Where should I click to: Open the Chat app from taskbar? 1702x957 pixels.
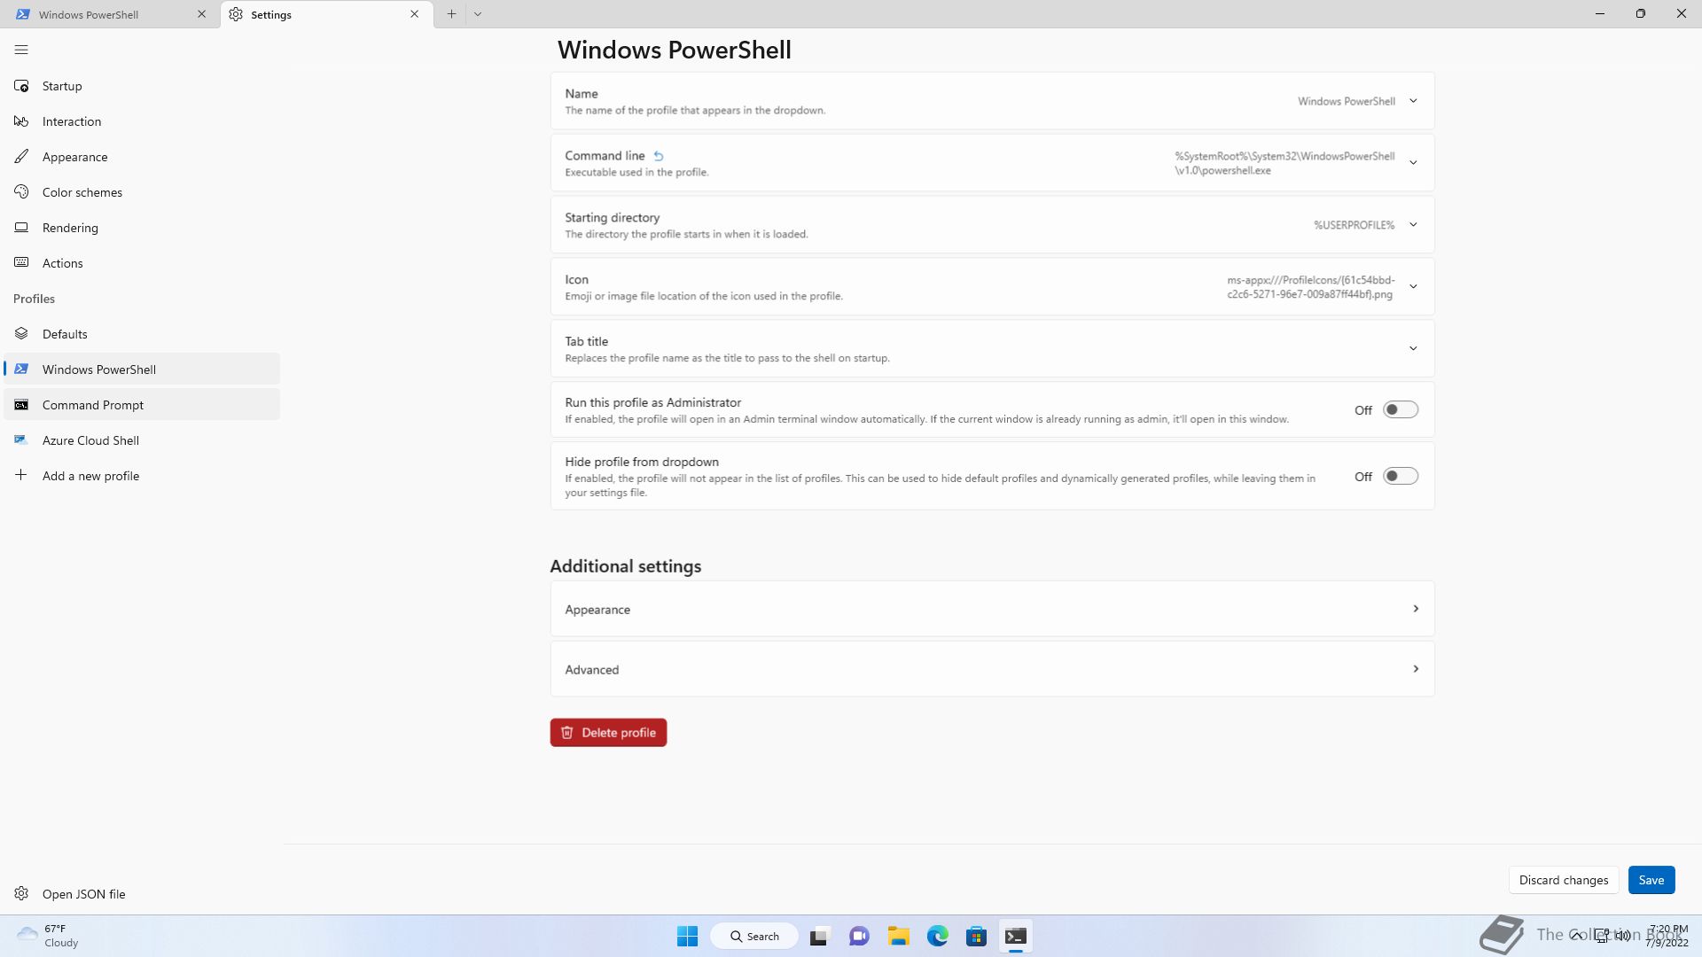point(859,936)
